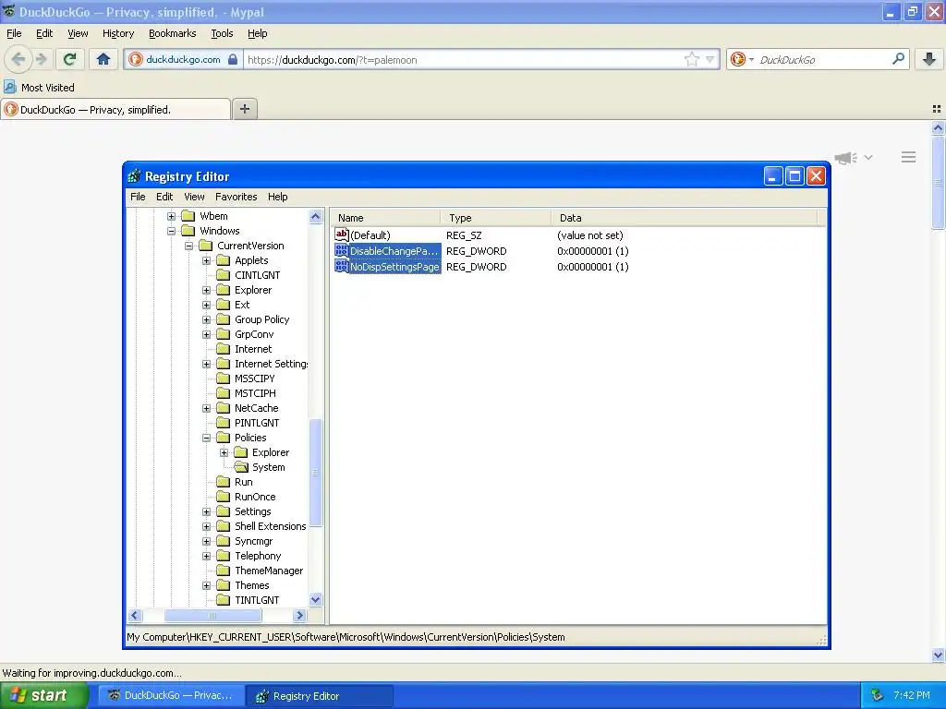Click DuckDuckGo page hamburger menu icon

tap(909, 157)
